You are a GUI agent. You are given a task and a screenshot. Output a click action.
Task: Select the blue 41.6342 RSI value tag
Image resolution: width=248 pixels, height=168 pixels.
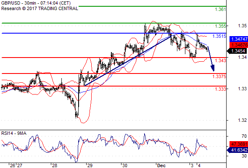pos(237,150)
